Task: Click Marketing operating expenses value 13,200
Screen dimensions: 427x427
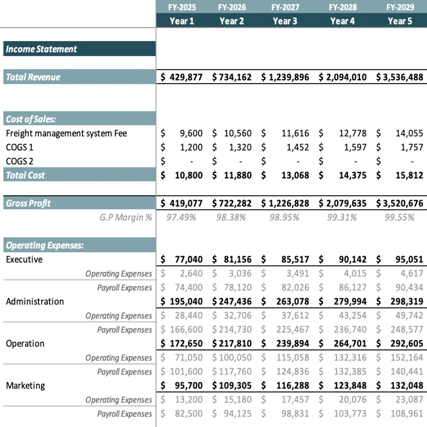Action: click(x=189, y=400)
